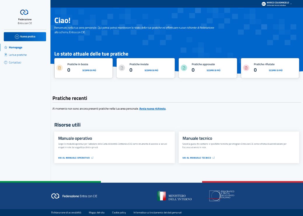This screenshot has height=216, width=303.
Task: Click the Manuale operativo card title
Action: [75, 138]
